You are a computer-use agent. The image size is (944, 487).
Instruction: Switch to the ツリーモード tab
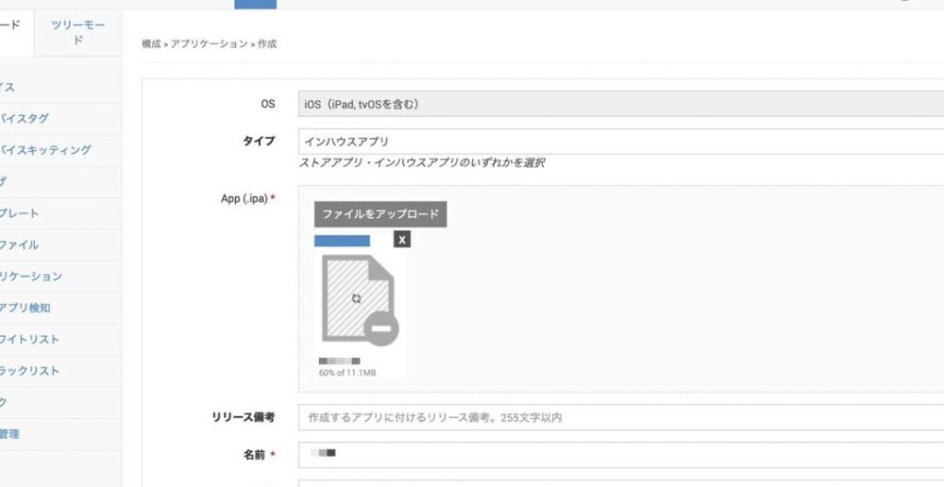pyautogui.click(x=77, y=33)
